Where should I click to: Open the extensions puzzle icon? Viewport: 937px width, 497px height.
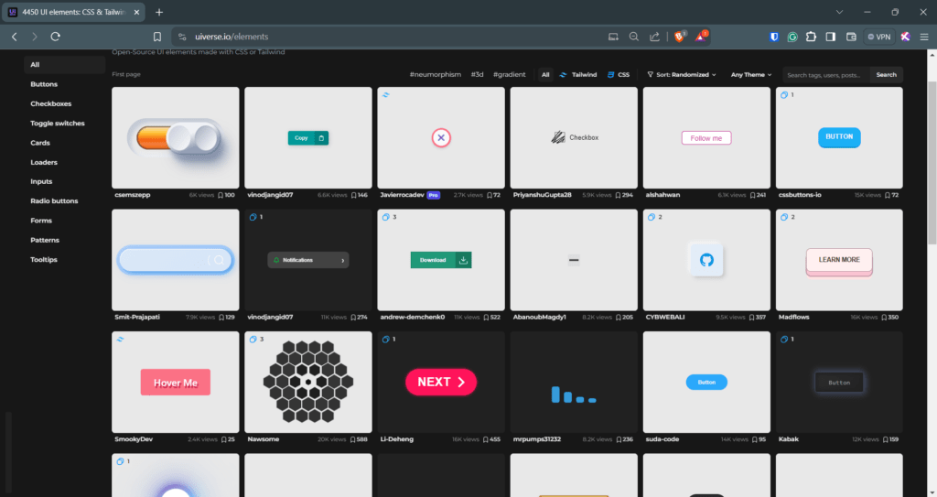[811, 37]
